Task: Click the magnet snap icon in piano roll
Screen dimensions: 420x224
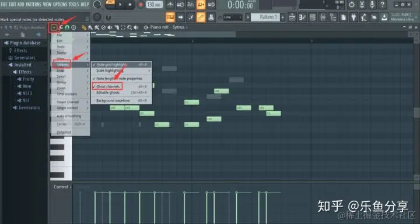Action: (68, 27)
